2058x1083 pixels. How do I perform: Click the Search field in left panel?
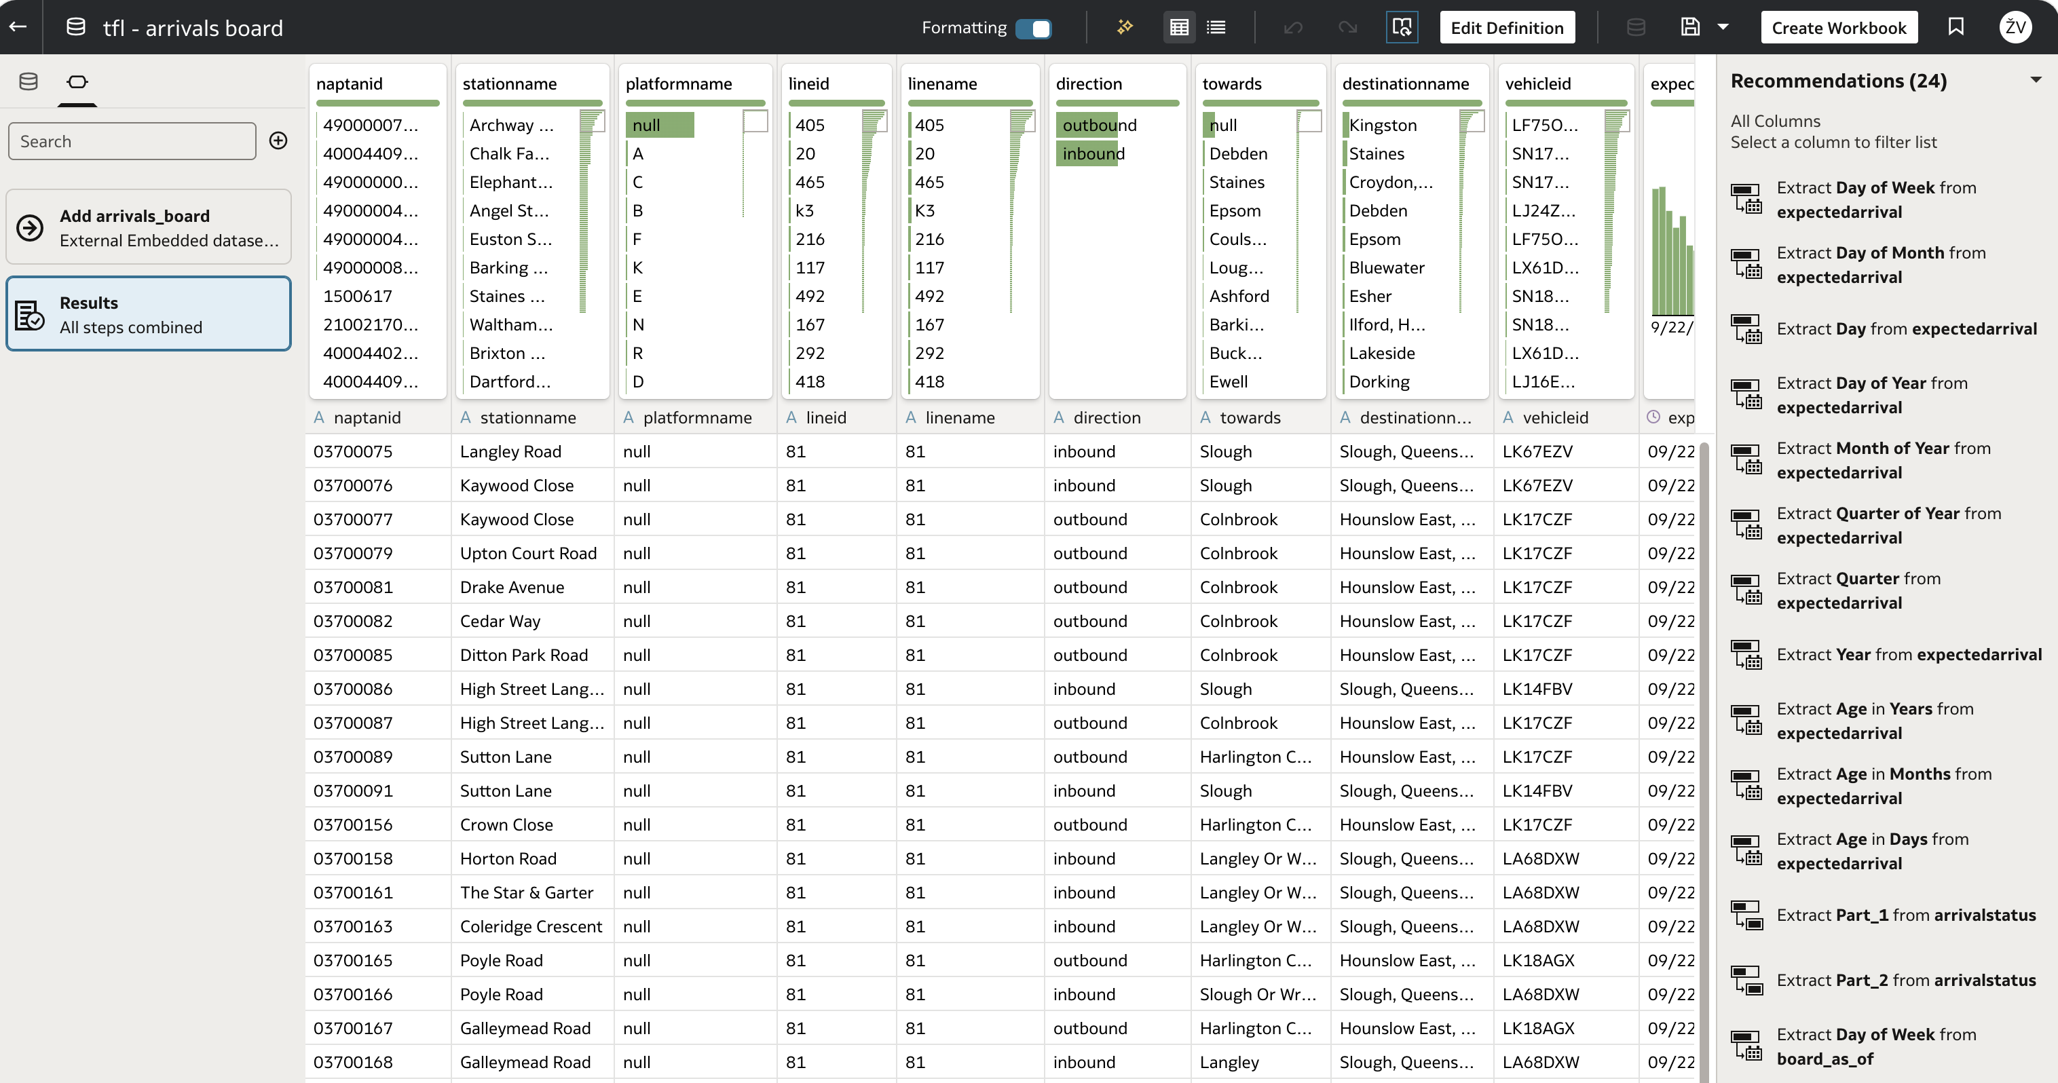coord(132,140)
